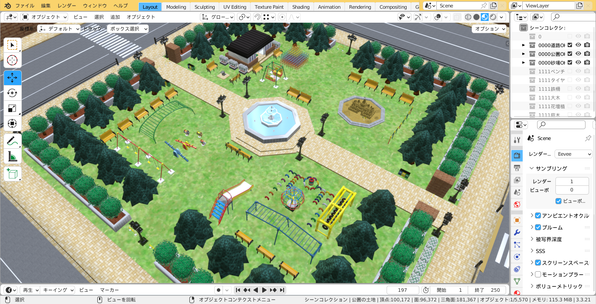596x304 pixels.
Task: Switch to the Modeling workspace tab
Action: [176, 7]
